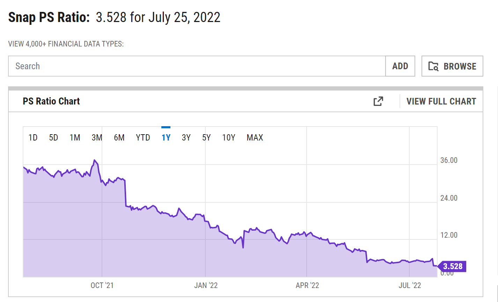498x302 pixels.
Task: Click the pop-out chart icon
Action: pos(378,101)
